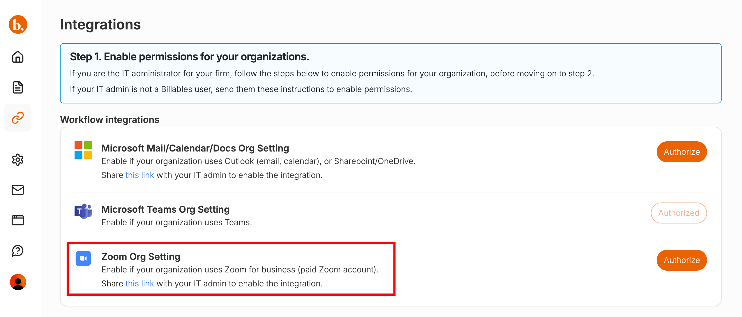Open user profile avatar

click(x=18, y=282)
